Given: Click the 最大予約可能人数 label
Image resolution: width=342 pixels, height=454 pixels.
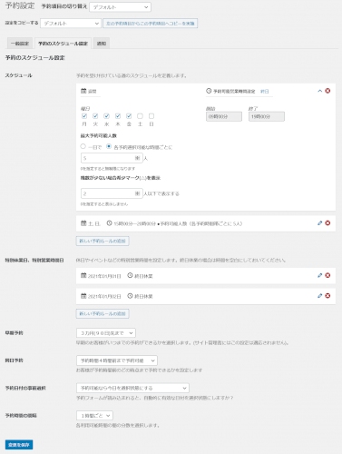Looking at the screenshot, I should [99, 135].
